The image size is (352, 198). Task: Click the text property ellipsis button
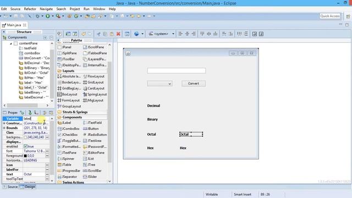47,174
